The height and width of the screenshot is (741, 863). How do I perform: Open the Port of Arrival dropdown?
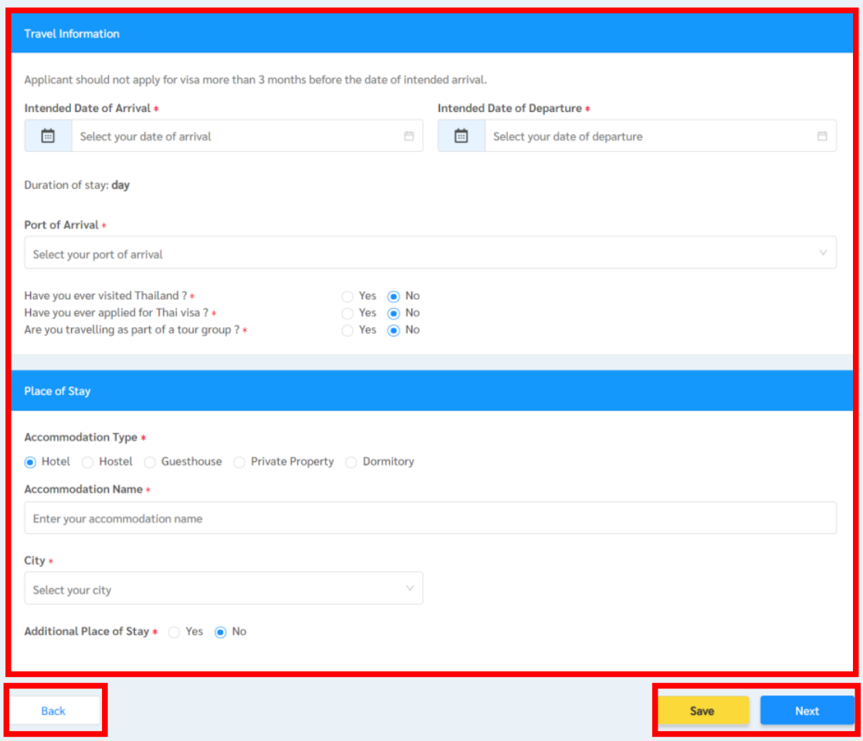(431, 252)
